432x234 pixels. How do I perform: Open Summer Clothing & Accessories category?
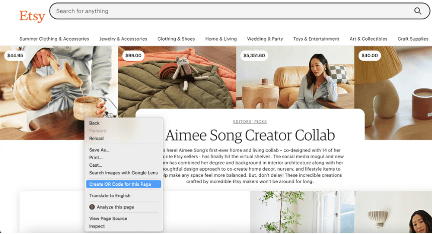coord(54,39)
